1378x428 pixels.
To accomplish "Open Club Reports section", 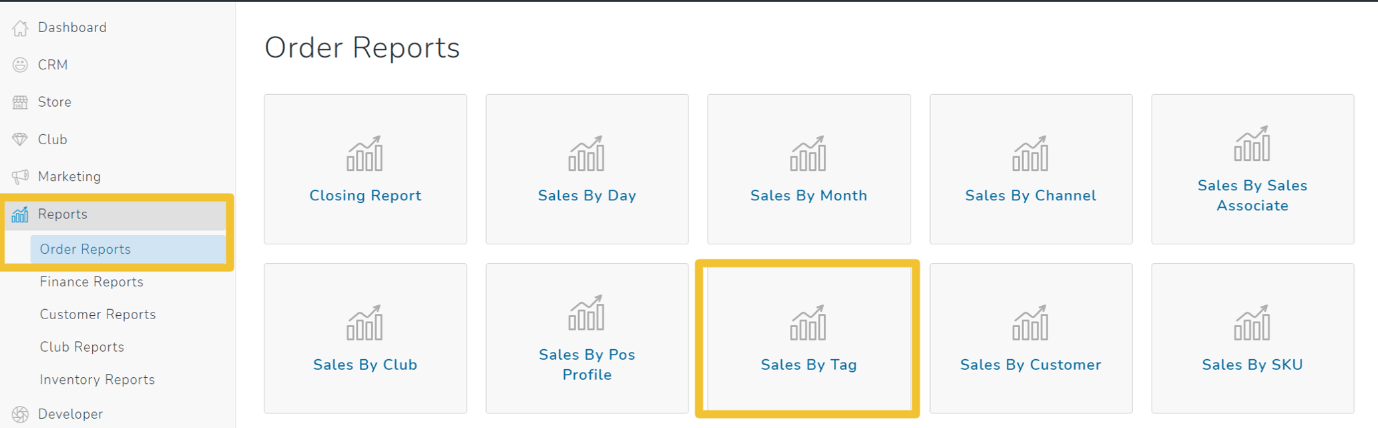I will (81, 347).
